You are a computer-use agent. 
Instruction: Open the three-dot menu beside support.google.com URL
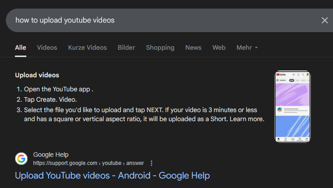coord(152,163)
